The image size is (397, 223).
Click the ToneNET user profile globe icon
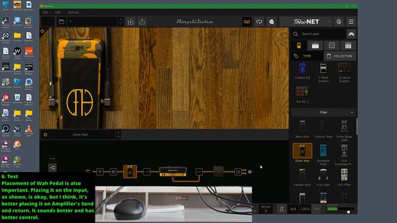[339, 22]
